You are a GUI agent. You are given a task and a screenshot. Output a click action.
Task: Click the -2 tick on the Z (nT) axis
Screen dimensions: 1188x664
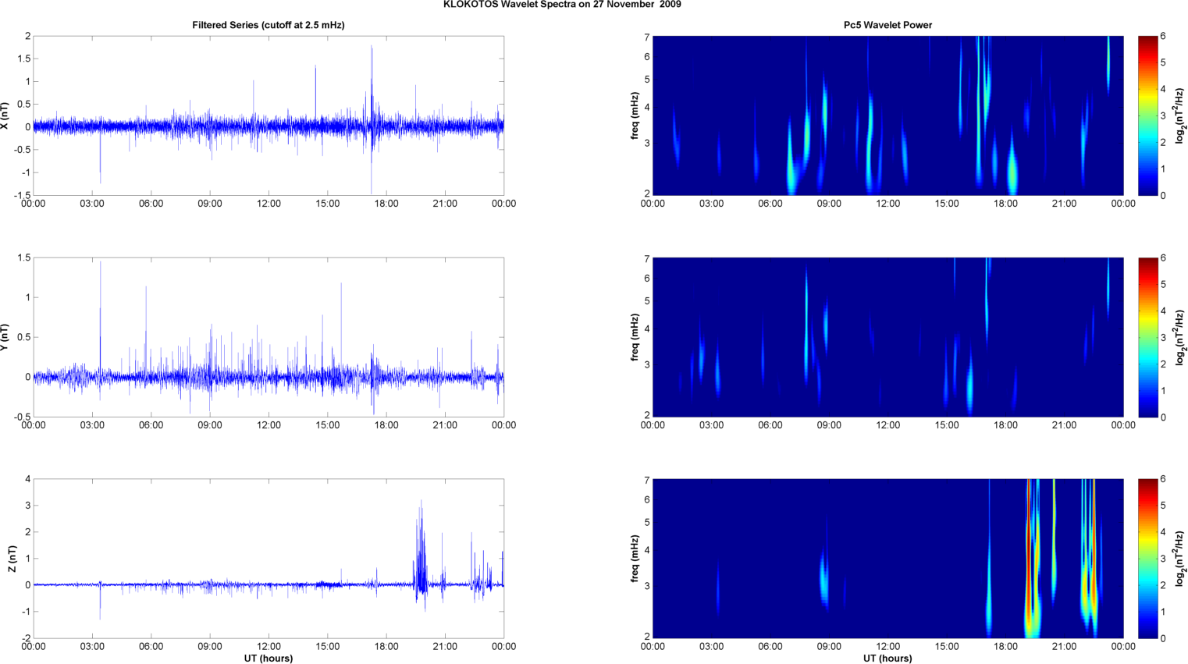tap(26, 638)
